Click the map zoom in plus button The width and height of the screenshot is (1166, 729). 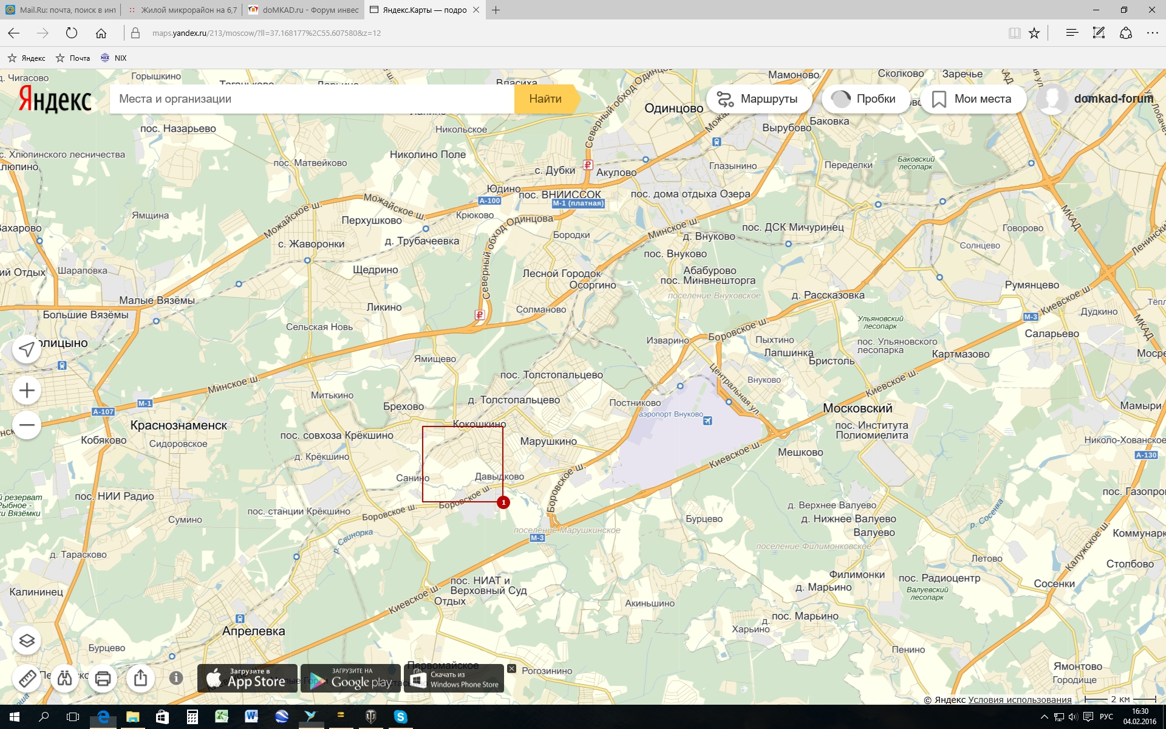(x=27, y=391)
